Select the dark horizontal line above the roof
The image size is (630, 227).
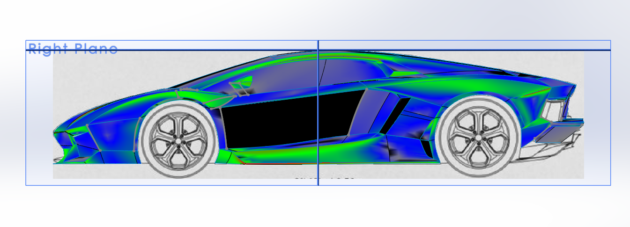[x=422, y=50]
